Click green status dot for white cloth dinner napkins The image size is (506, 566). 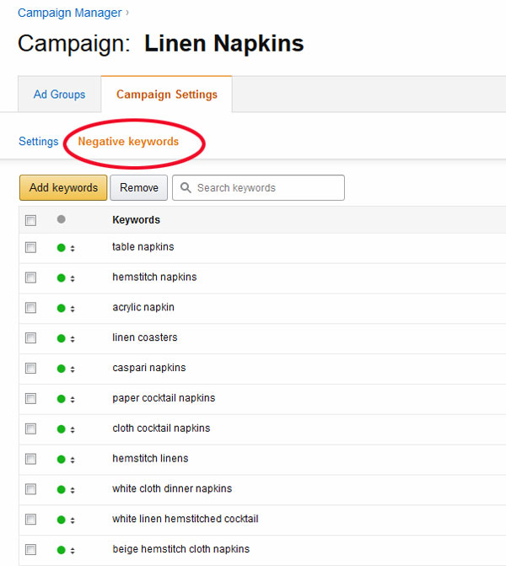tap(62, 490)
